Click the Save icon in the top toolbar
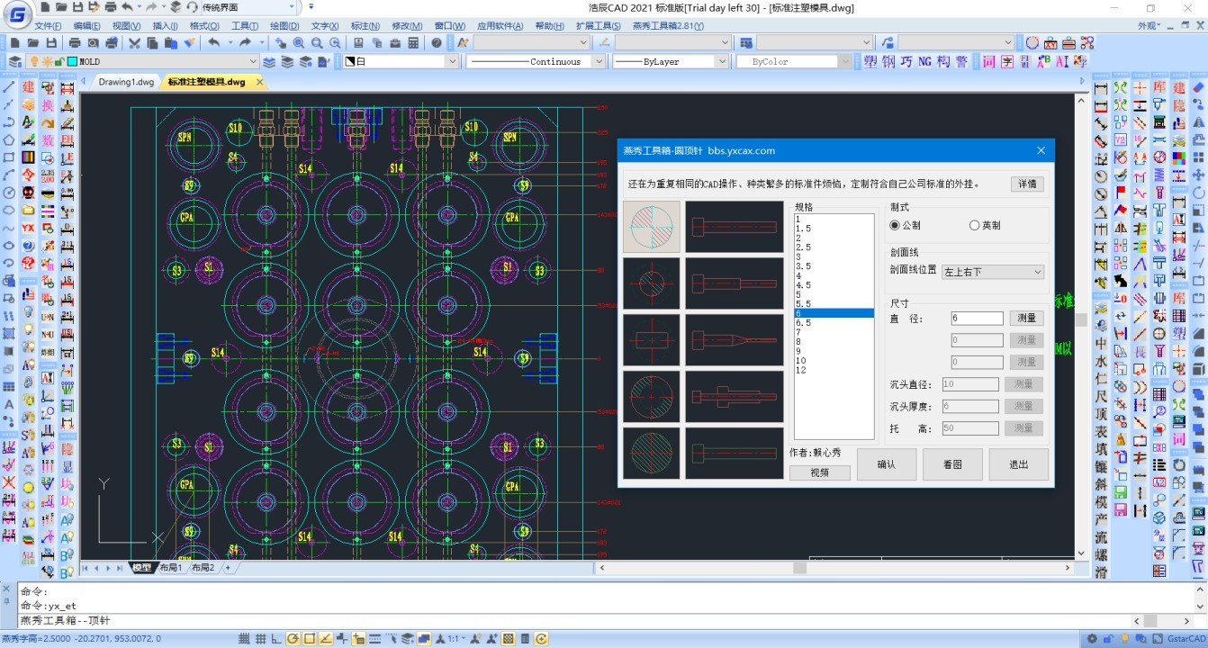The height and width of the screenshot is (648, 1208). point(51,43)
